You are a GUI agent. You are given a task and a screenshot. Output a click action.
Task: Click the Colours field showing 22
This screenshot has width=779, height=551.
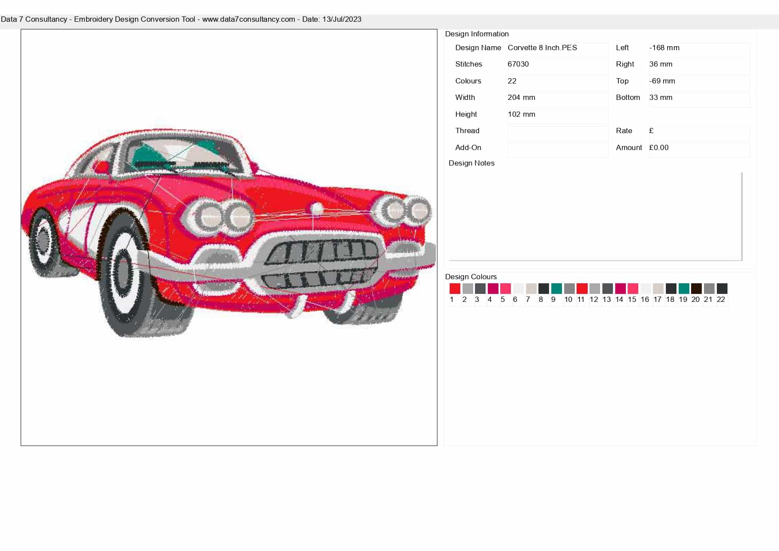558,83
